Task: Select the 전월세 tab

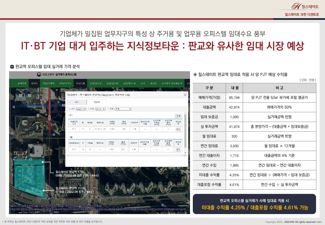Action: (97, 102)
